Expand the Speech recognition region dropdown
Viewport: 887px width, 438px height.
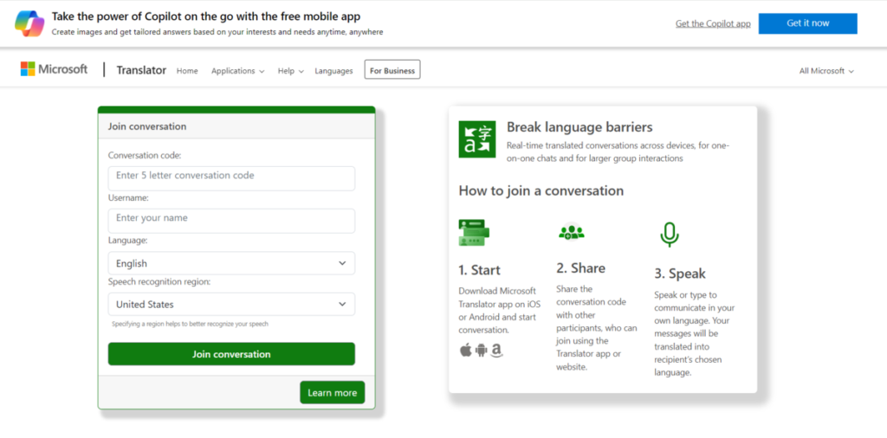pos(231,304)
